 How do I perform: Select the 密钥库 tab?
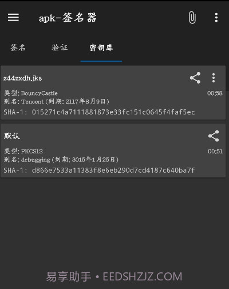pos(101,47)
